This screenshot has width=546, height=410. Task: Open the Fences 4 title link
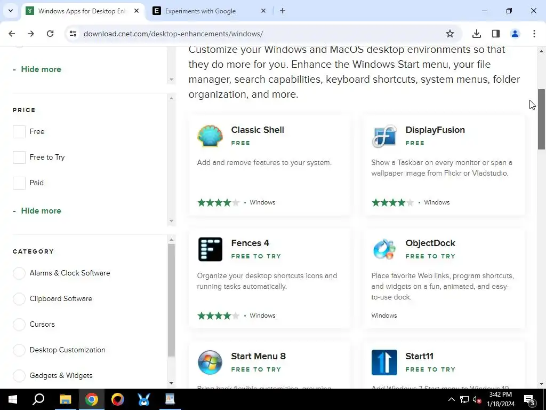click(x=250, y=243)
